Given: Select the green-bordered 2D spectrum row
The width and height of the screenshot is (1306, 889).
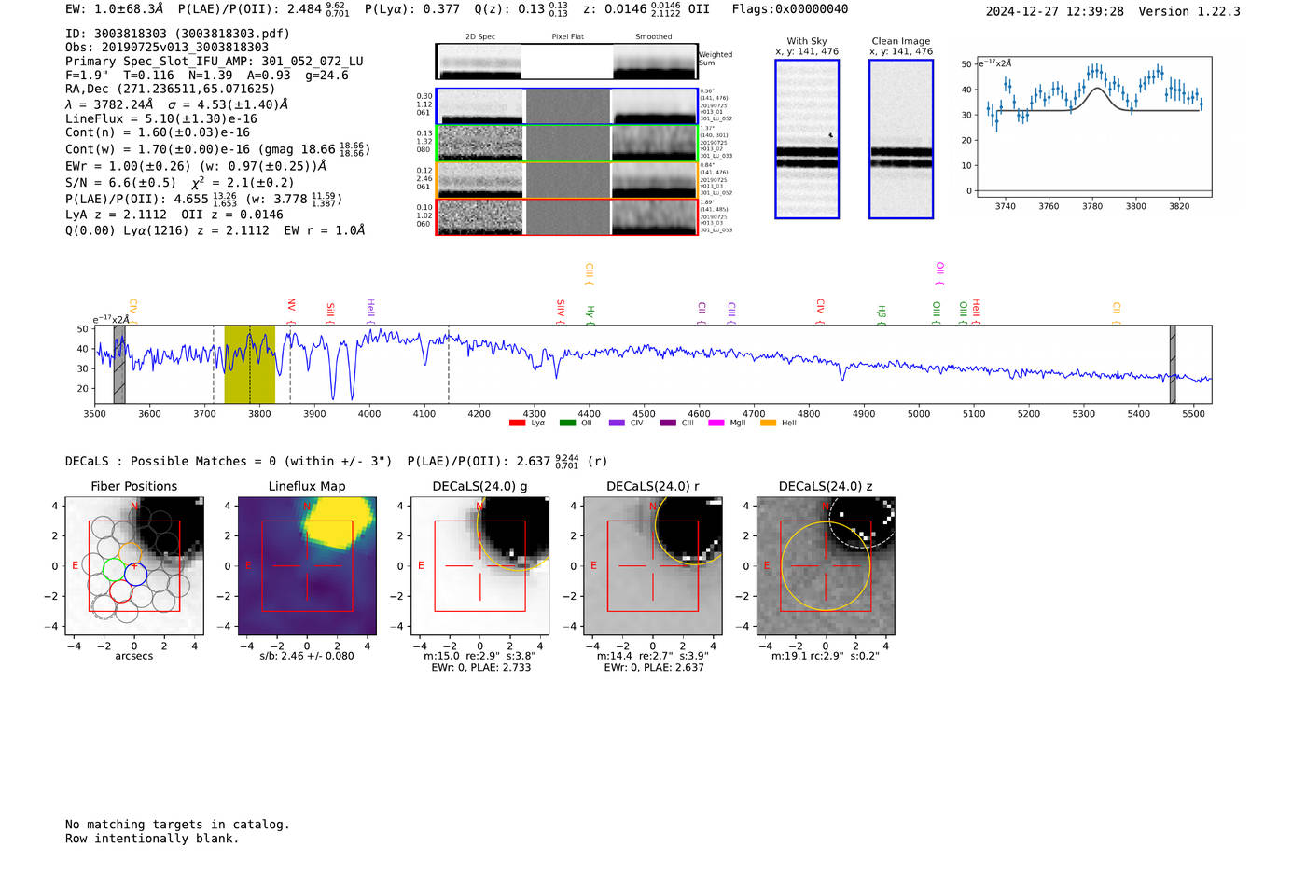Looking at the screenshot, I should coord(566,144).
